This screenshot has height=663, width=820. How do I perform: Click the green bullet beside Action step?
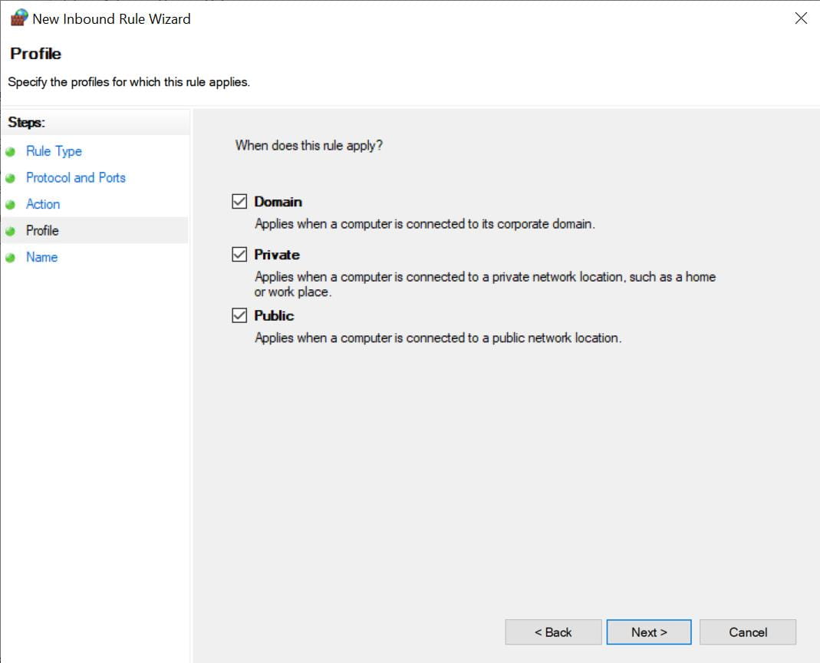[11, 205]
